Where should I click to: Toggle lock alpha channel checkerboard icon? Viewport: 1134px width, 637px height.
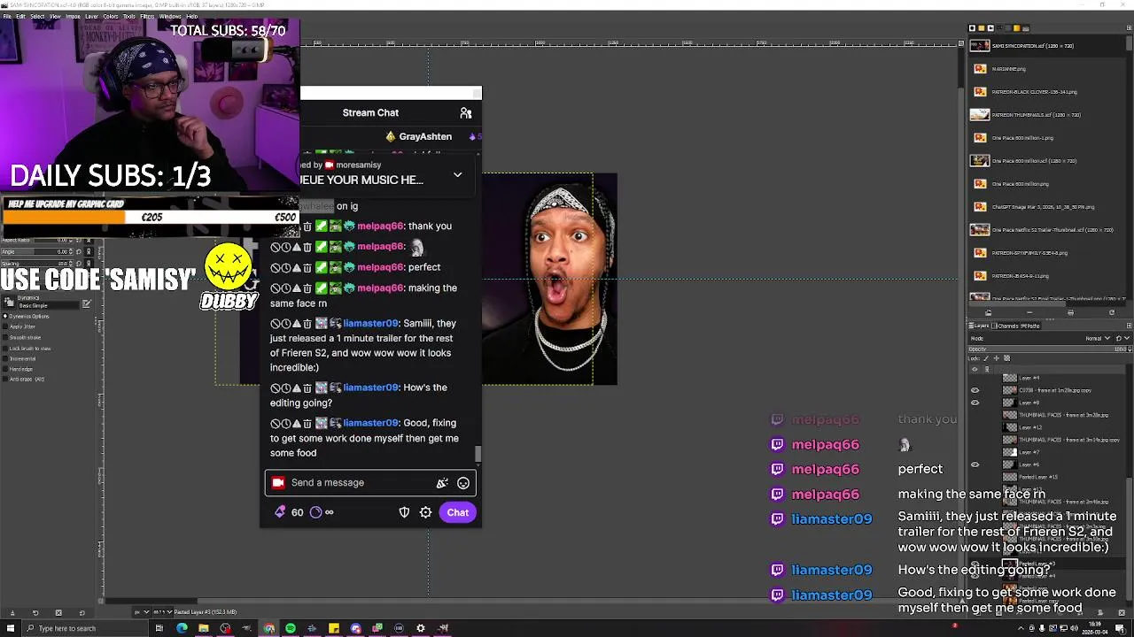click(x=1006, y=358)
